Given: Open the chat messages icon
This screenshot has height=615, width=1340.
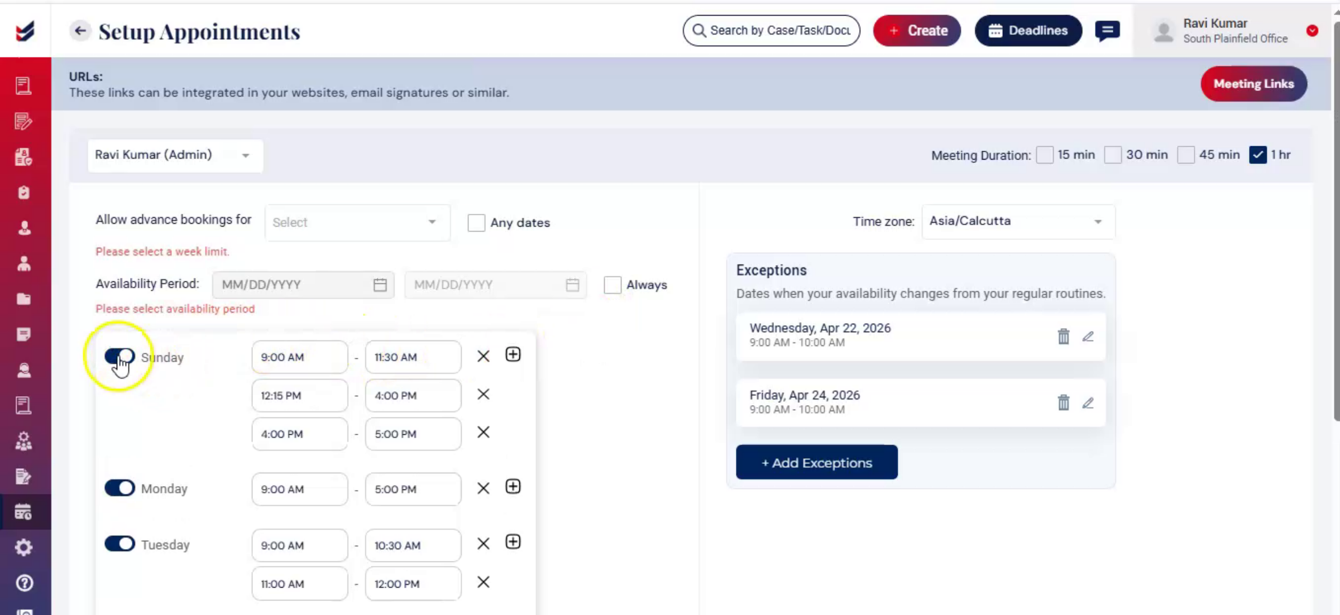Looking at the screenshot, I should coord(1107,31).
